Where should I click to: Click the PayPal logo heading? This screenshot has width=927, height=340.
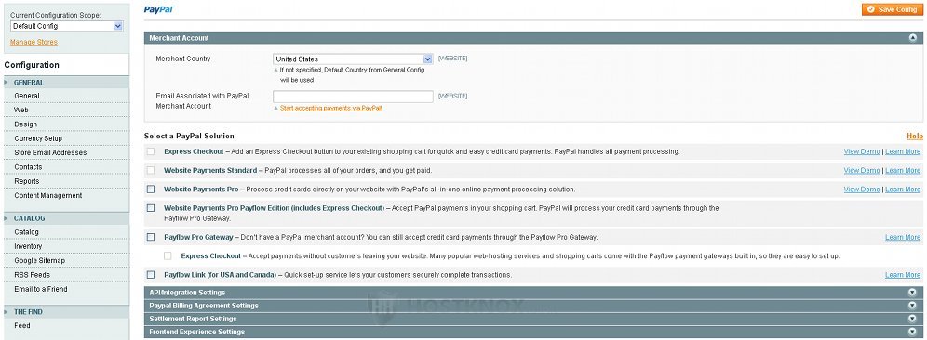tap(158, 9)
